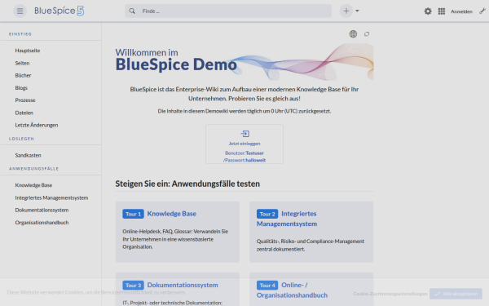Viewport: 489px width, 306px height.
Task: Click the Tour 3 badge
Action: [133, 285]
